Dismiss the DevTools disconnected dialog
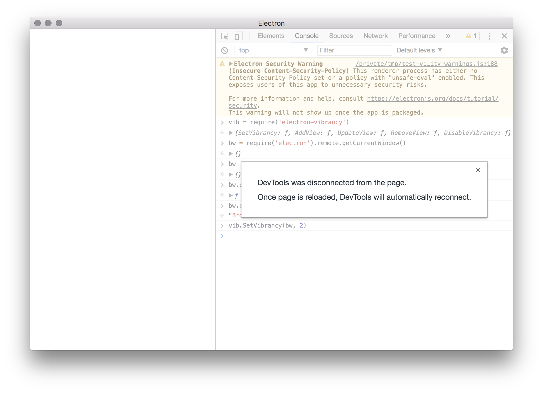Screen dimensions: 543x393 point(478,170)
